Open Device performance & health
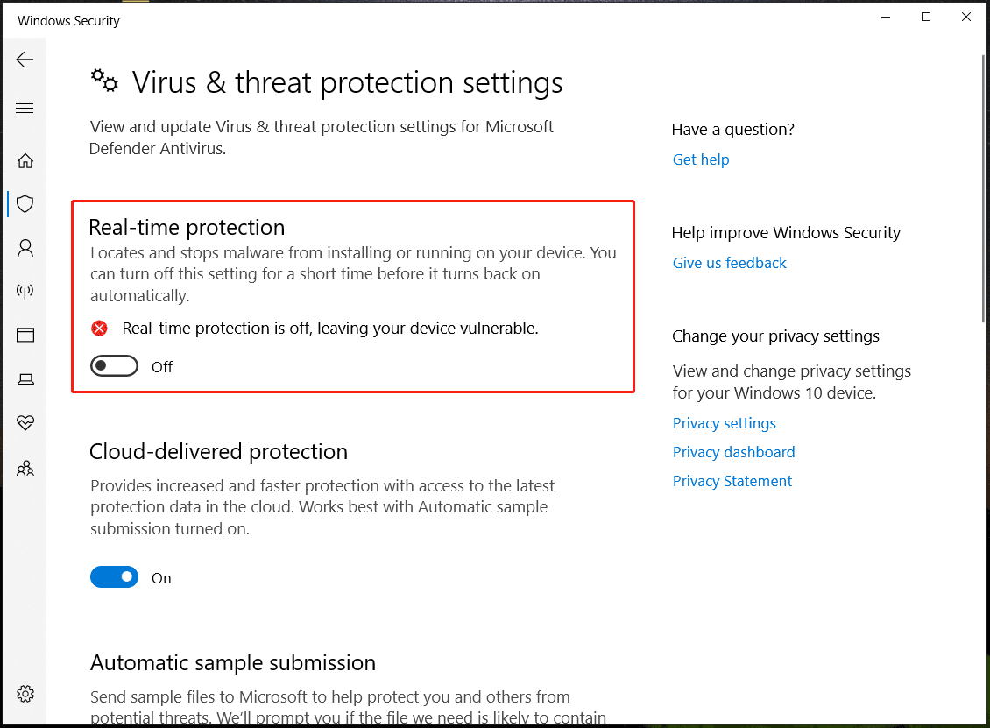The height and width of the screenshot is (728, 990). 25,423
